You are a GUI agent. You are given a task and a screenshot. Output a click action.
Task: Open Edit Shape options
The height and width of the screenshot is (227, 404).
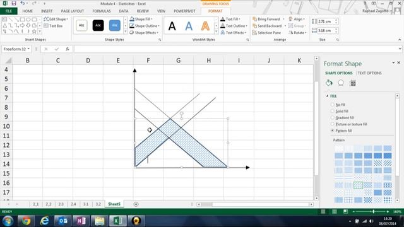[x=56, y=19]
